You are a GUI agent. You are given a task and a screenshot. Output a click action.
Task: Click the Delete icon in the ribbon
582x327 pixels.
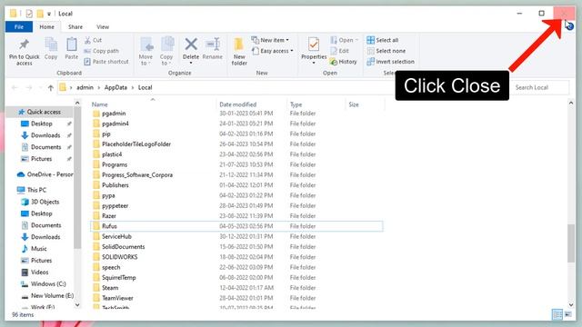(x=191, y=45)
